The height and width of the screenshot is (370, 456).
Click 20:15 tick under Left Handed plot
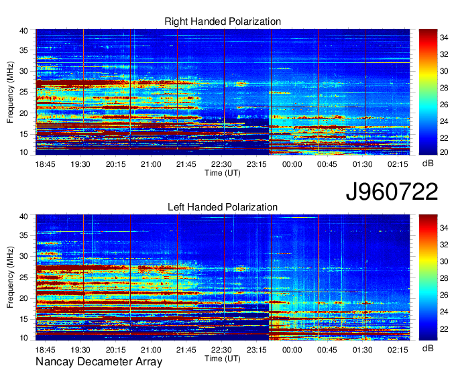(x=116, y=350)
